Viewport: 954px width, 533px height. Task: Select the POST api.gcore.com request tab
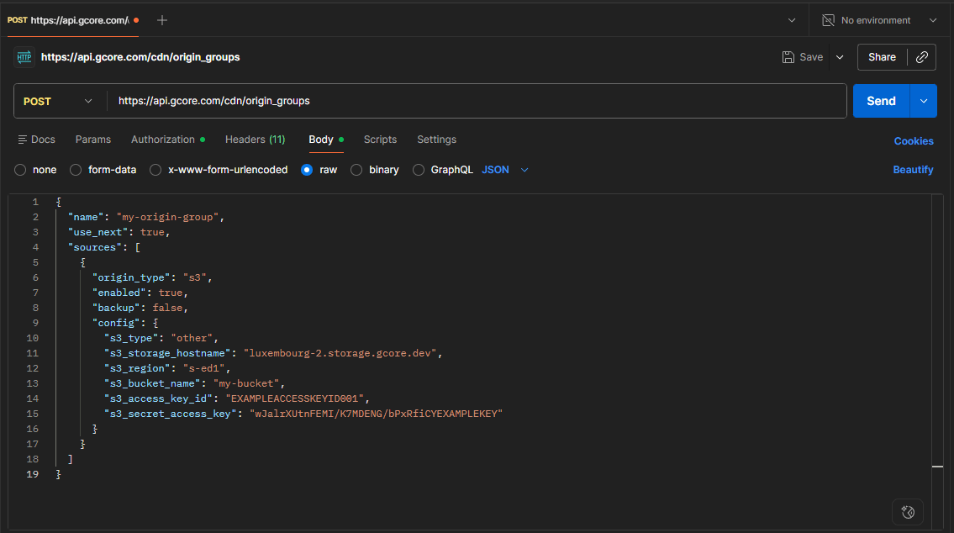73,20
